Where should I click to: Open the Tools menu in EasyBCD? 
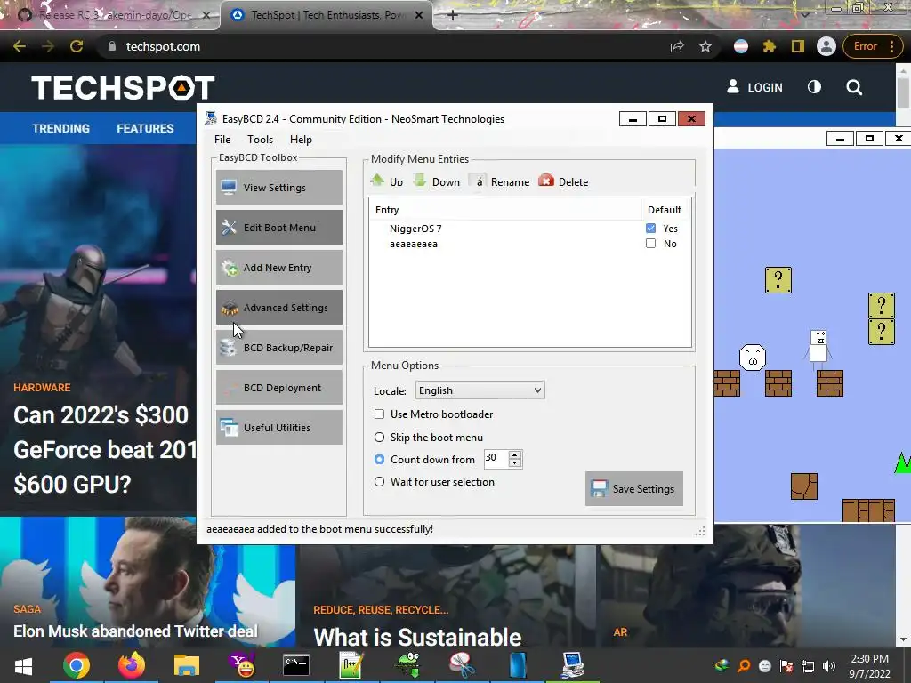tap(260, 140)
